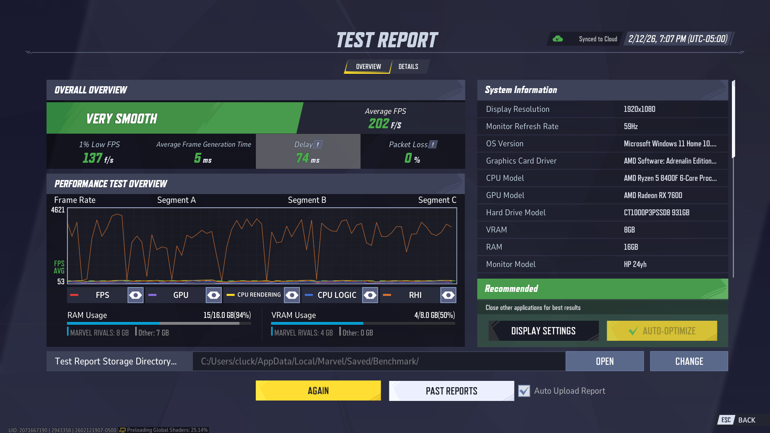
Task: Switch to the Details tab
Action: [408, 67]
